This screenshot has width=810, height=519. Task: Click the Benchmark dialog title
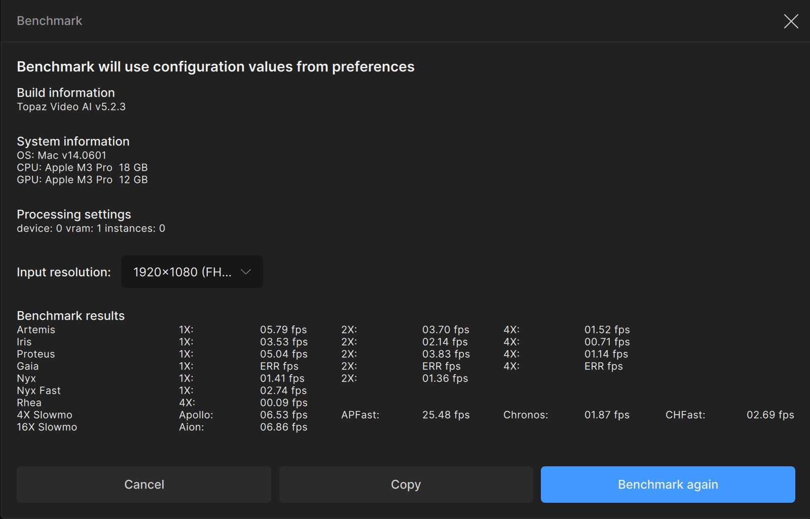50,21
